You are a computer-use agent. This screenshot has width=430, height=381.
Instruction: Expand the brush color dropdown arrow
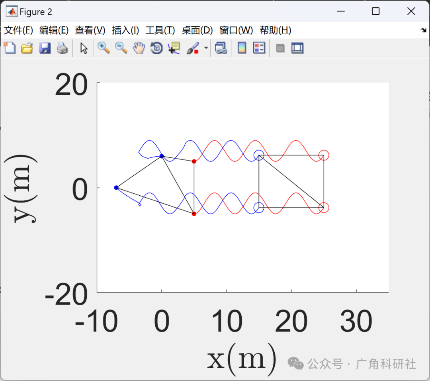(206, 48)
